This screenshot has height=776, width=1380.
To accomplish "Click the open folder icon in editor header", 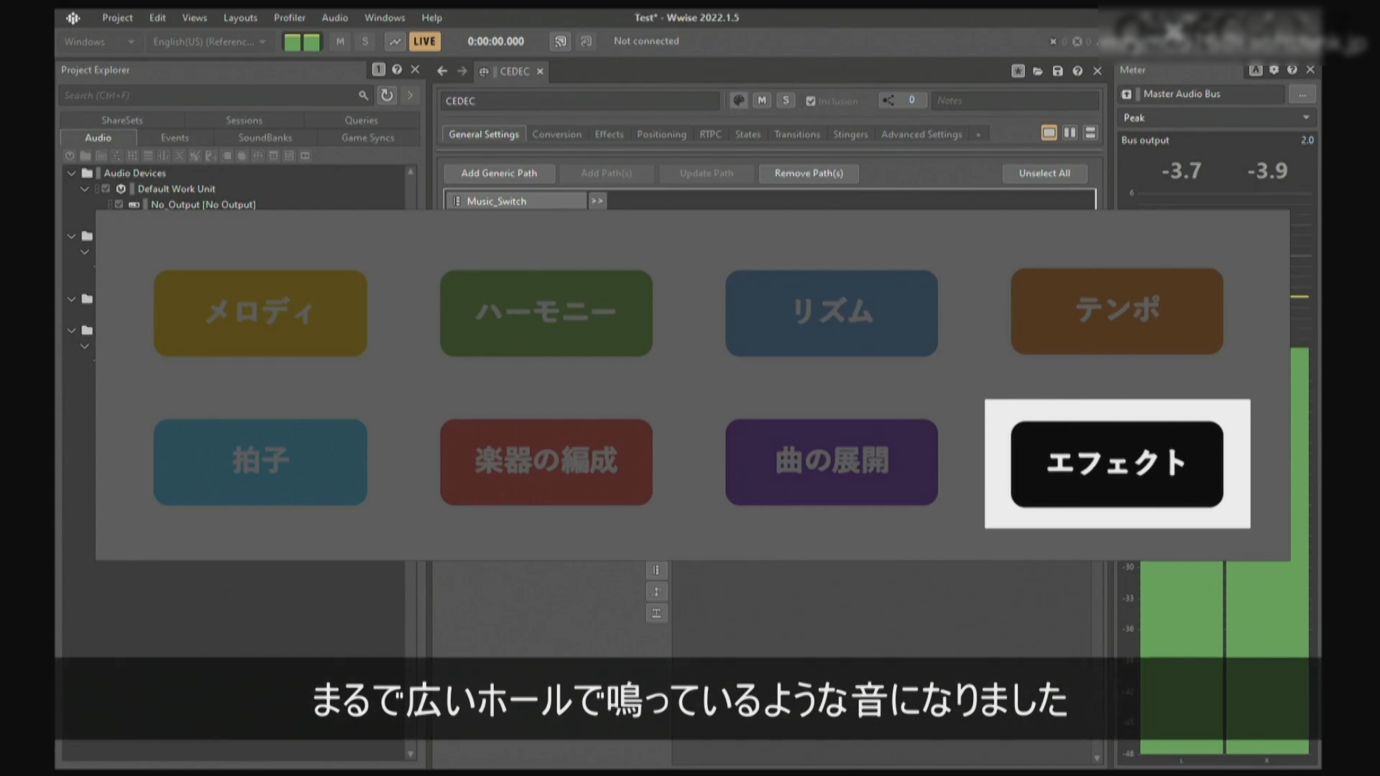I will (1038, 71).
